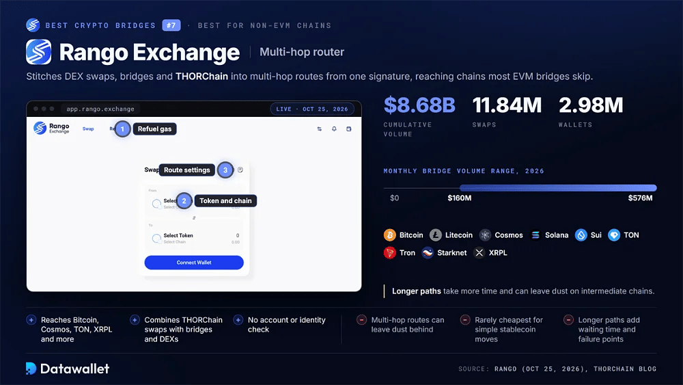Viewport: 683px width, 385px height.
Task: Click the #7 ranking badge
Action: pyautogui.click(x=171, y=25)
